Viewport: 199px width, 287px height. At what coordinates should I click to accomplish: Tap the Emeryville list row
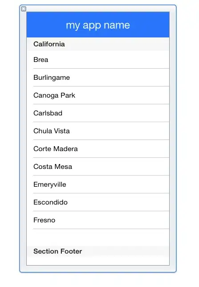pyautogui.click(x=98, y=184)
